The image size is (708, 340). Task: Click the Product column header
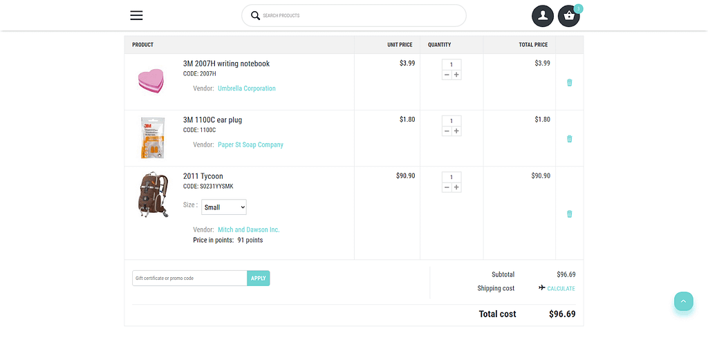[x=142, y=45]
